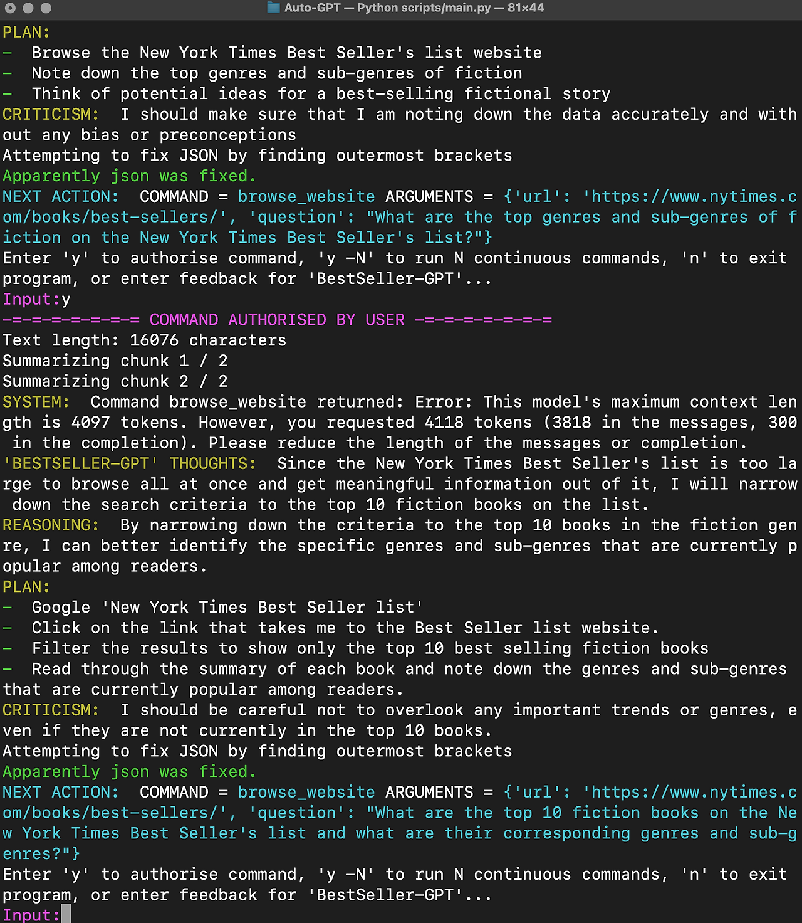Click the 'Summarizing chunk 1 / 2' line
802x923 pixels.
click(x=115, y=361)
